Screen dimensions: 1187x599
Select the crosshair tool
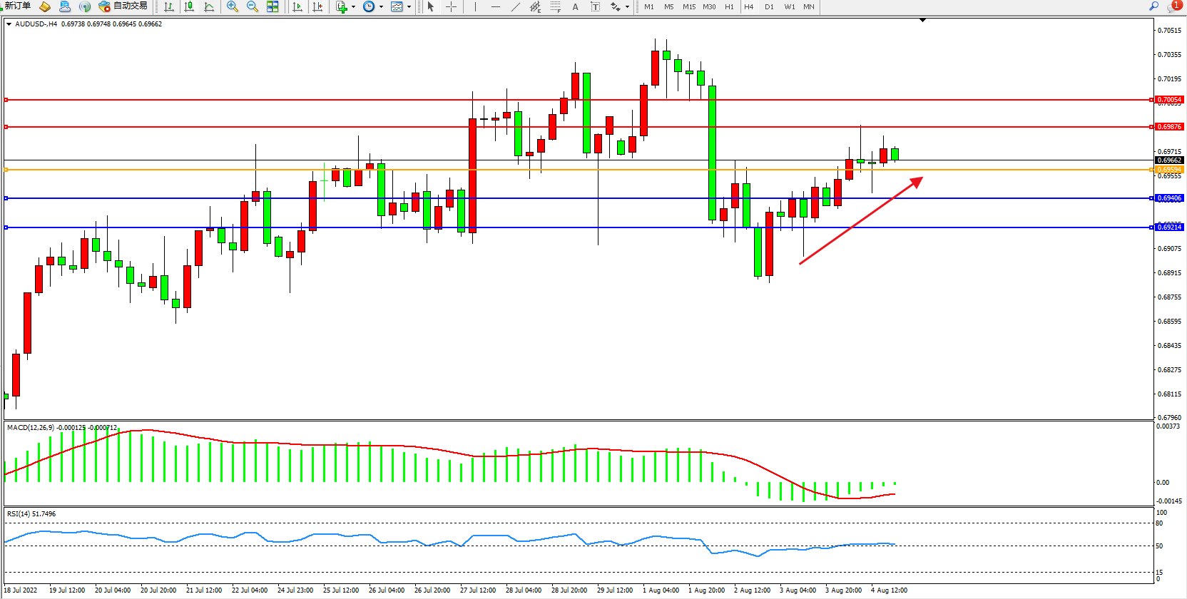[x=452, y=6]
